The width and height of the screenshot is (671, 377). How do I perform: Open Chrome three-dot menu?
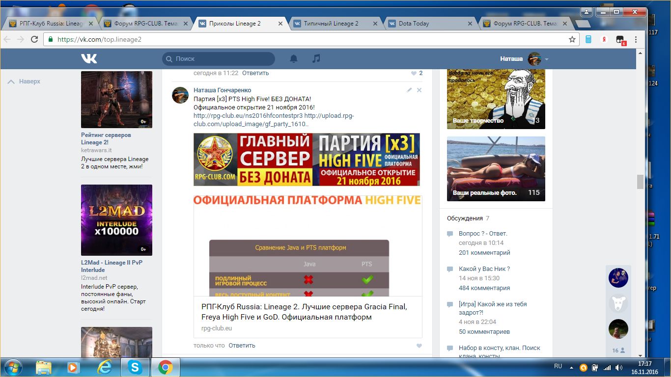coord(636,40)
